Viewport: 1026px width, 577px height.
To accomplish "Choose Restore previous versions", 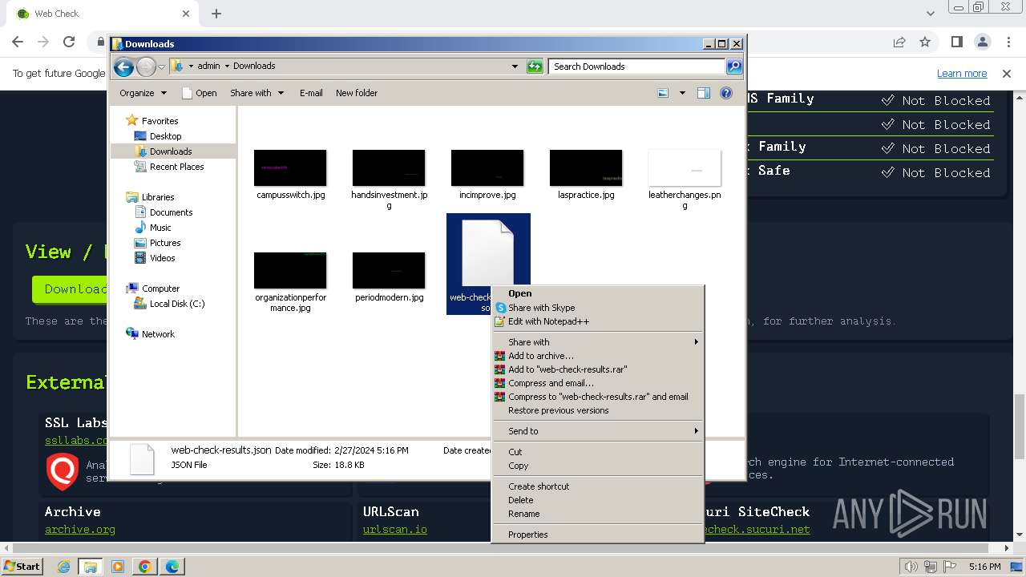I will pyautogui.click(x=597, y=410).
